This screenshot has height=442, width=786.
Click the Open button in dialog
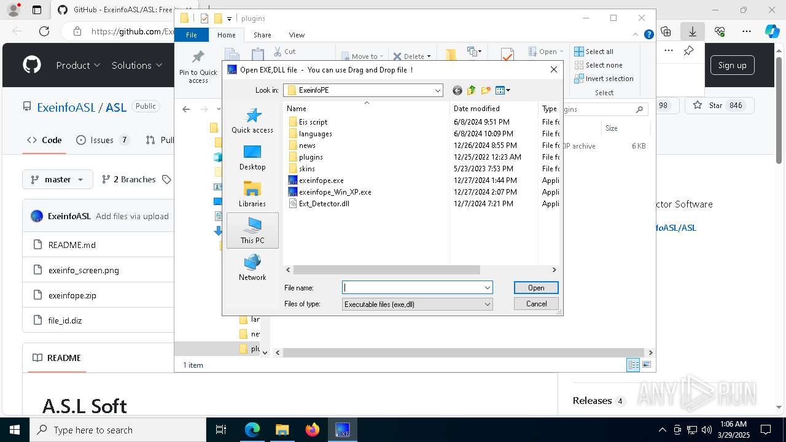coord(536,287)
